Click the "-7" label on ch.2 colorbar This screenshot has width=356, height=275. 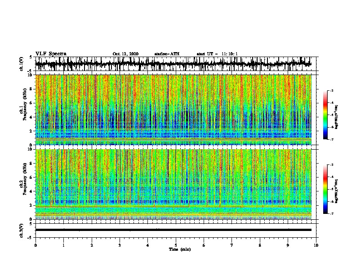click(331, 214)
